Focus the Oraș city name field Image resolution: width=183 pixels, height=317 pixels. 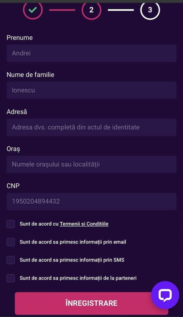tap(91, 164)
